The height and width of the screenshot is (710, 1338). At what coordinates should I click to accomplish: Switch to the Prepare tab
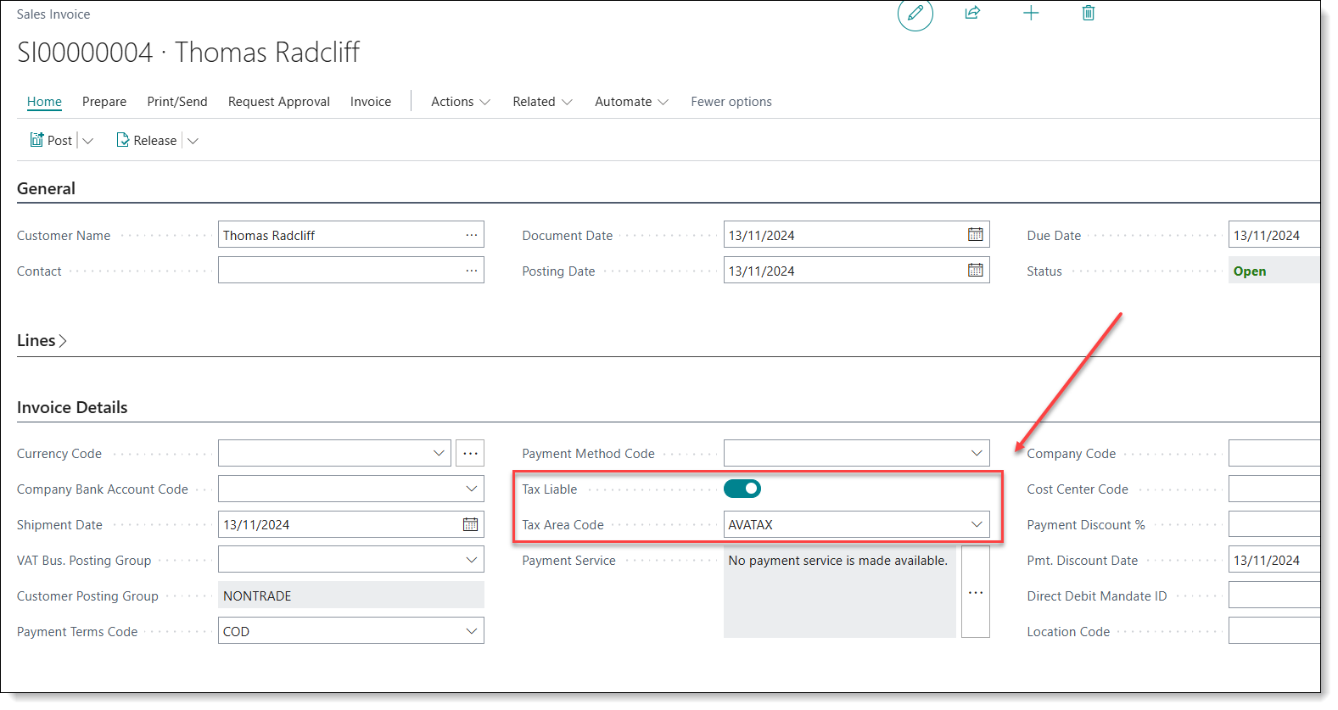coord(104,102)
